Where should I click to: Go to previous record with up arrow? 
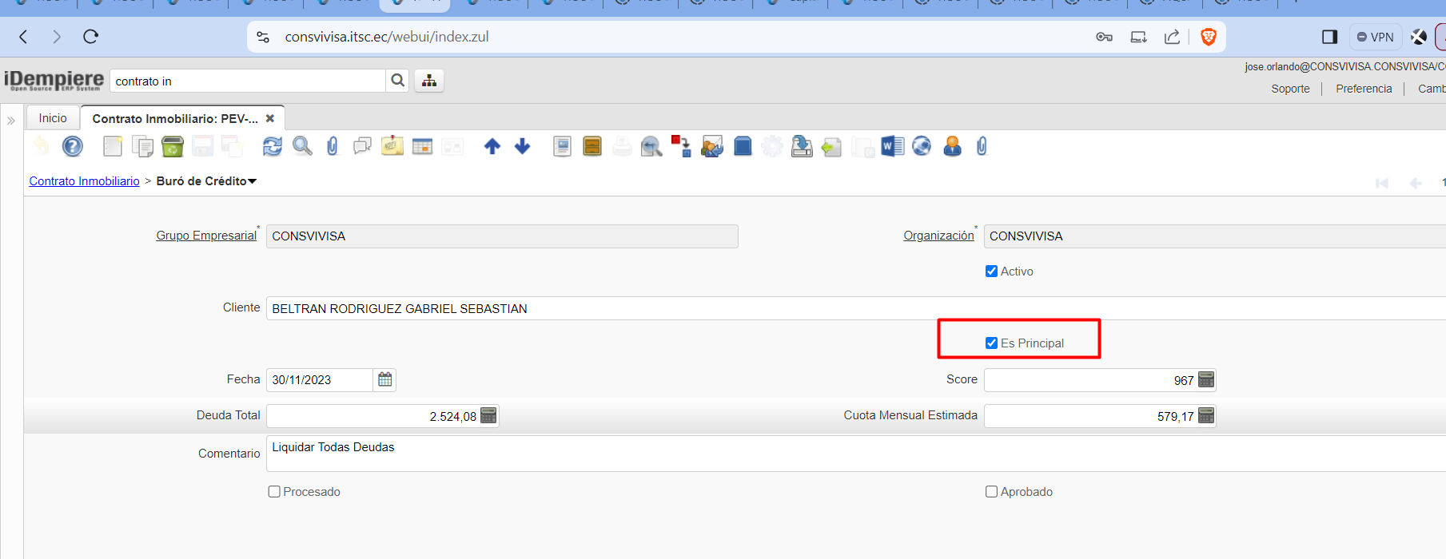[x=492, y=146]
